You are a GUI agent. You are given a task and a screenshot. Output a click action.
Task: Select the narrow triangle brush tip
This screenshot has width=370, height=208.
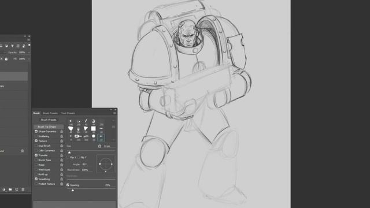tap(86, 128)
